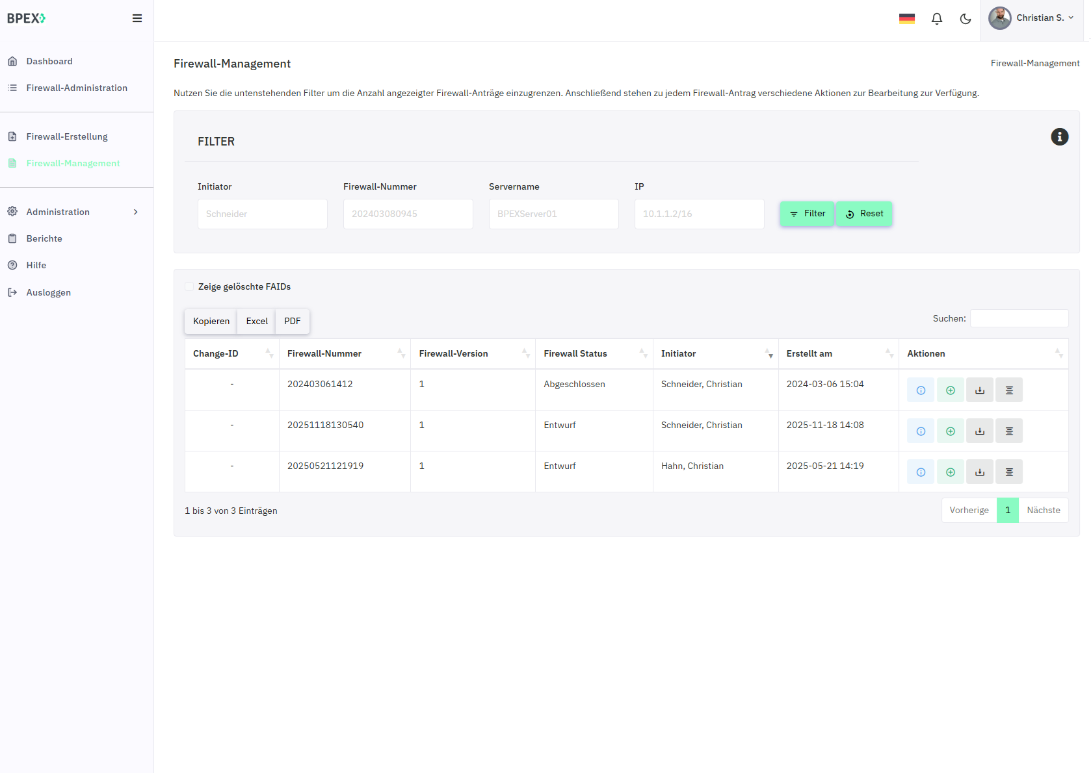Click the hamburger menu icon in sidebar
1091x773 pixels.
point(137,18)
